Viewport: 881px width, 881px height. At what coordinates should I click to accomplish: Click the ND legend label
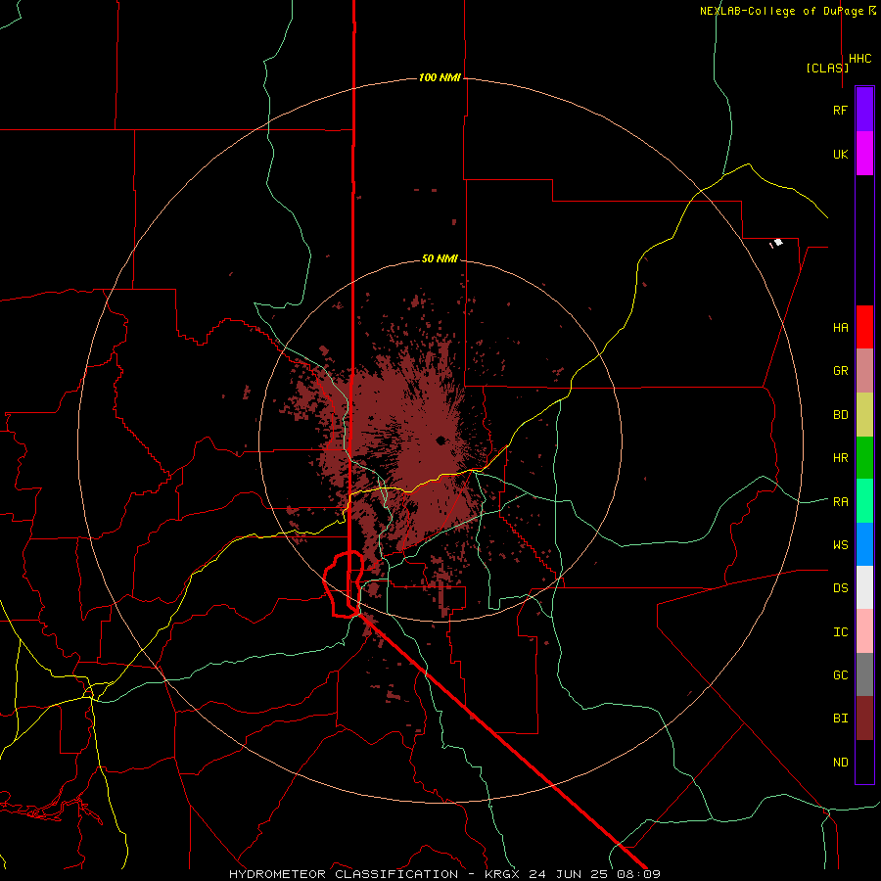(840, 762)
